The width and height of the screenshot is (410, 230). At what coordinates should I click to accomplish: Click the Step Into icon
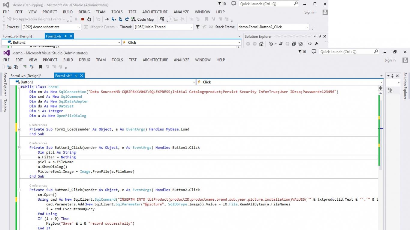[114, 19]
